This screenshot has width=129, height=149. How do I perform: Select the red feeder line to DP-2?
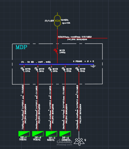click(x=38, y=102)
